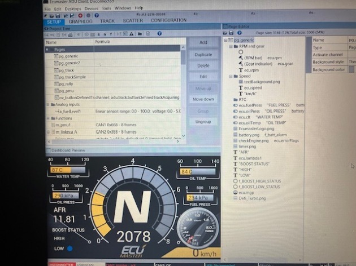Click the 'n' icon in Project Tree toolbar
Image resolution: width=356 pixels, height=266 pixels.
(105, 34)
